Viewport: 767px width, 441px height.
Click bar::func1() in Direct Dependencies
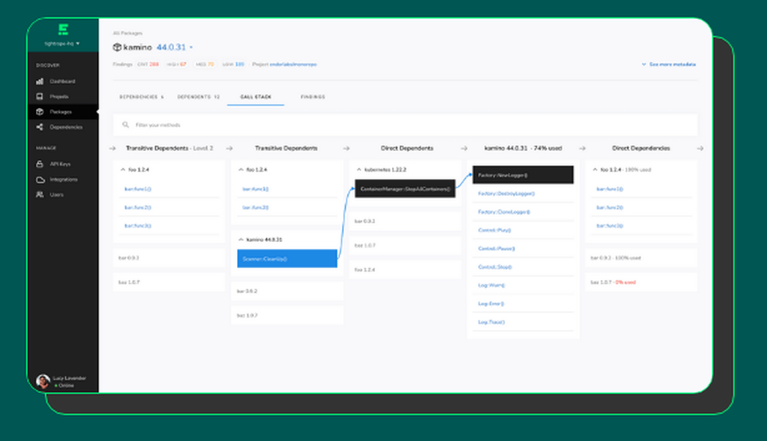pyautogui.click(x=610, y=189)
